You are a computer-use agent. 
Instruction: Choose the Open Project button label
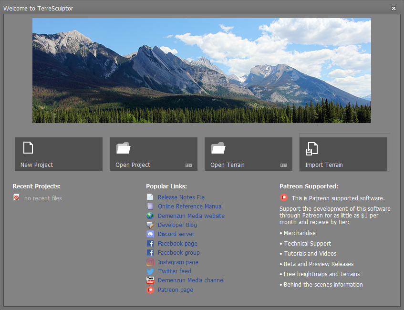pyautogui.click(x=133, y=165)
